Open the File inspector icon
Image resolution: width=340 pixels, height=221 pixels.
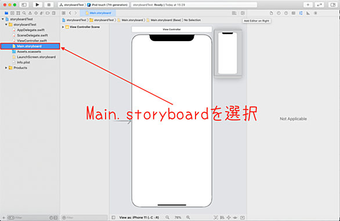(x=272, y=13)
